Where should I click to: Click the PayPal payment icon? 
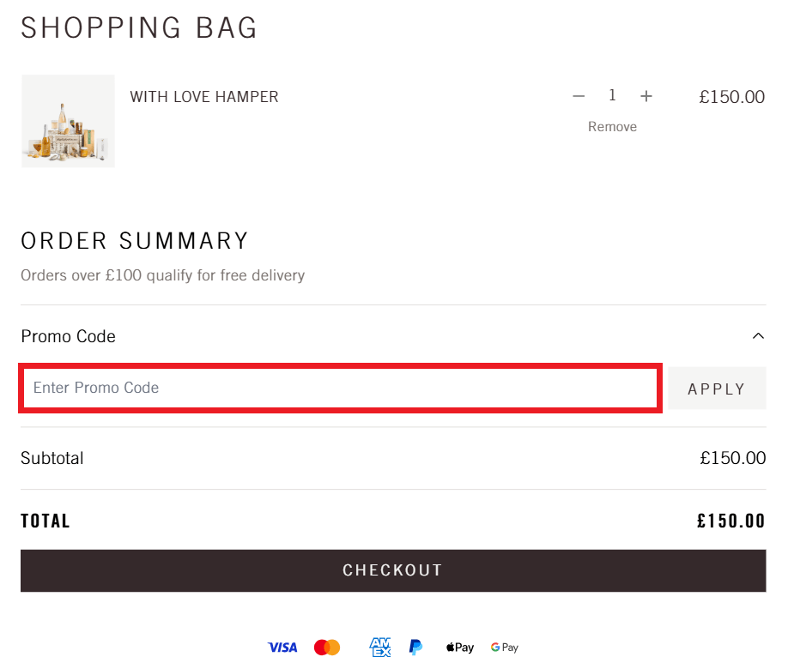point(415,648)
